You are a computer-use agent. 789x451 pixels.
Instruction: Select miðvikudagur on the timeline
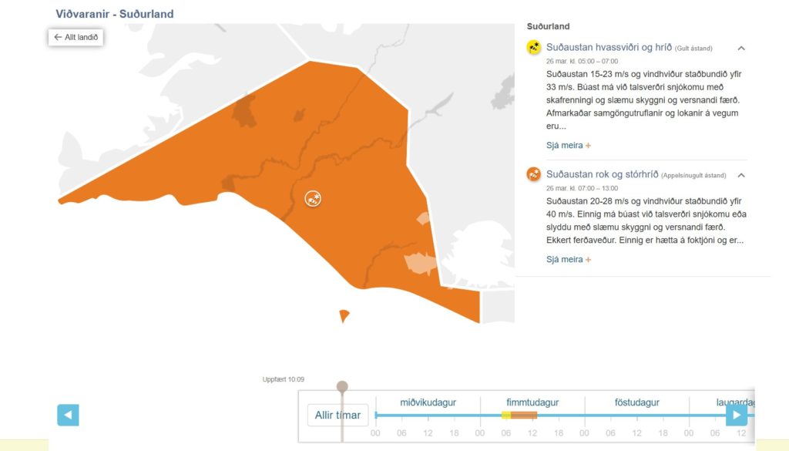[x=428, y=402]
